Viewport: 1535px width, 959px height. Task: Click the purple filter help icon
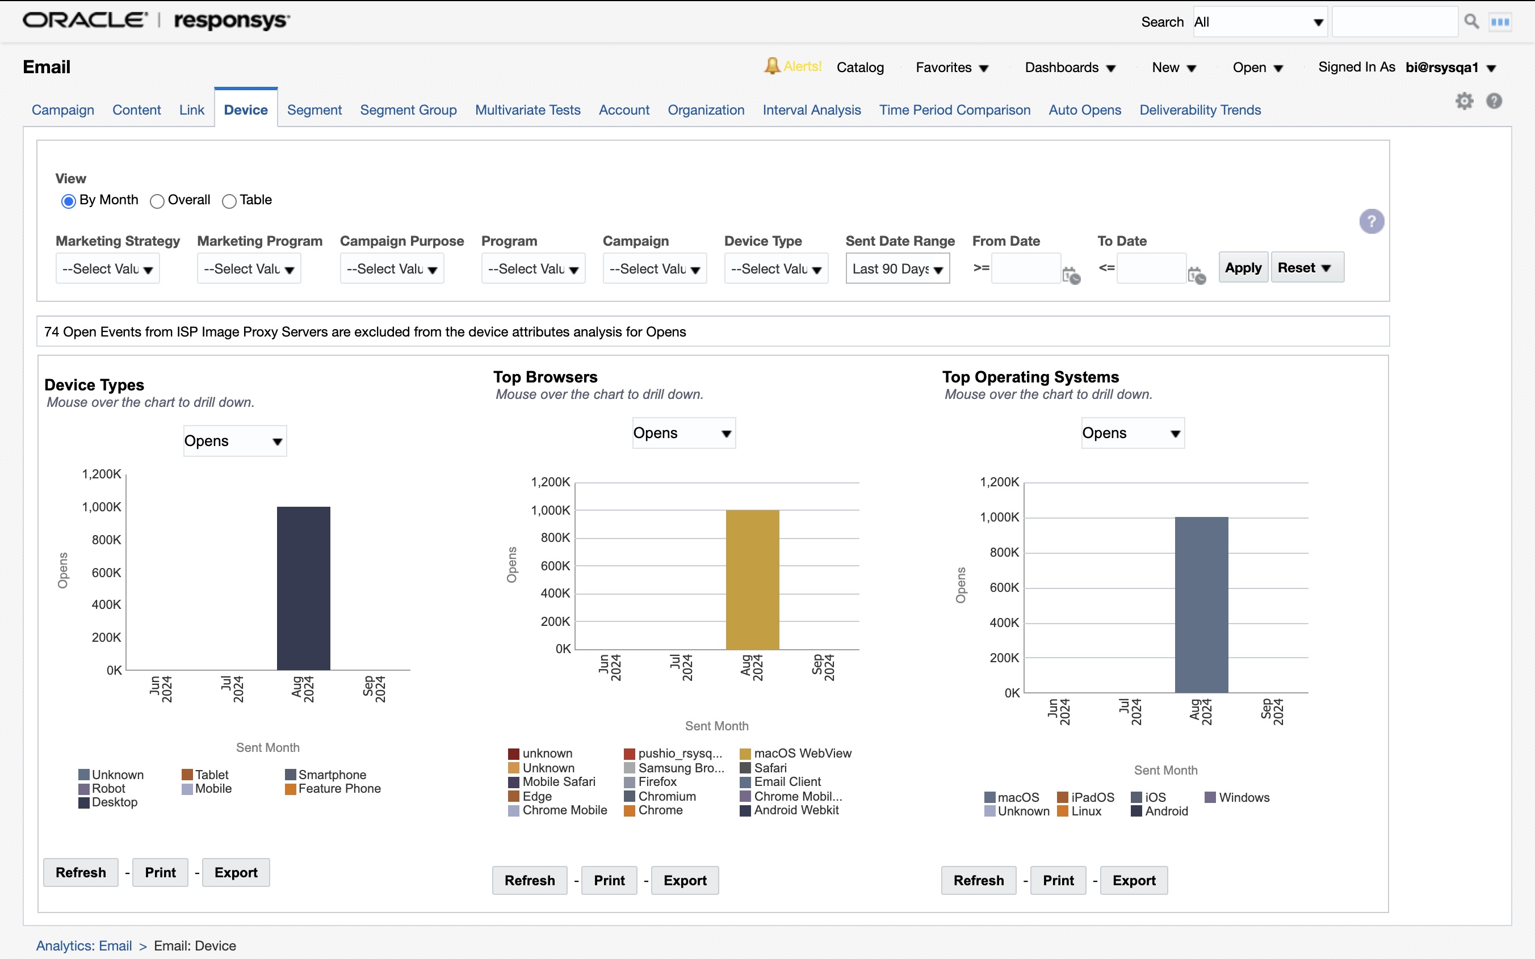coord(1372,221)
